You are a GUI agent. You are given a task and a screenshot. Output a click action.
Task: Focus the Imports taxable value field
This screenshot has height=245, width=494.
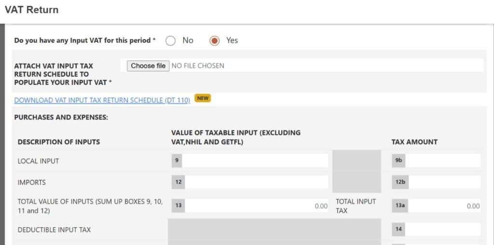tap(257, 182)
